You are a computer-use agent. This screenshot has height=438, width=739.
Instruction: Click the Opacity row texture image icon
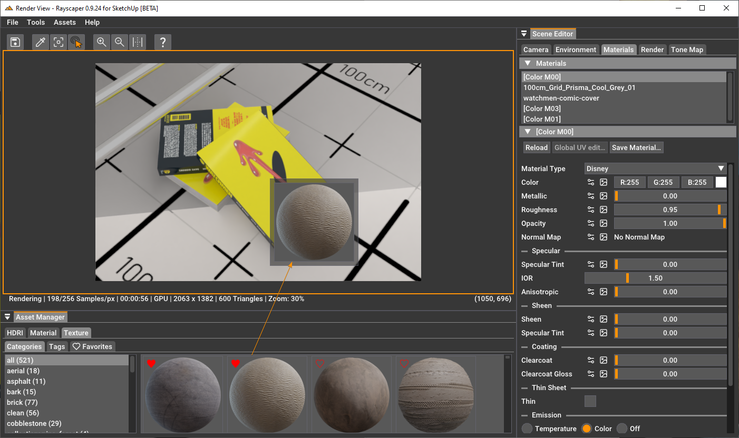tap(604, 223)
